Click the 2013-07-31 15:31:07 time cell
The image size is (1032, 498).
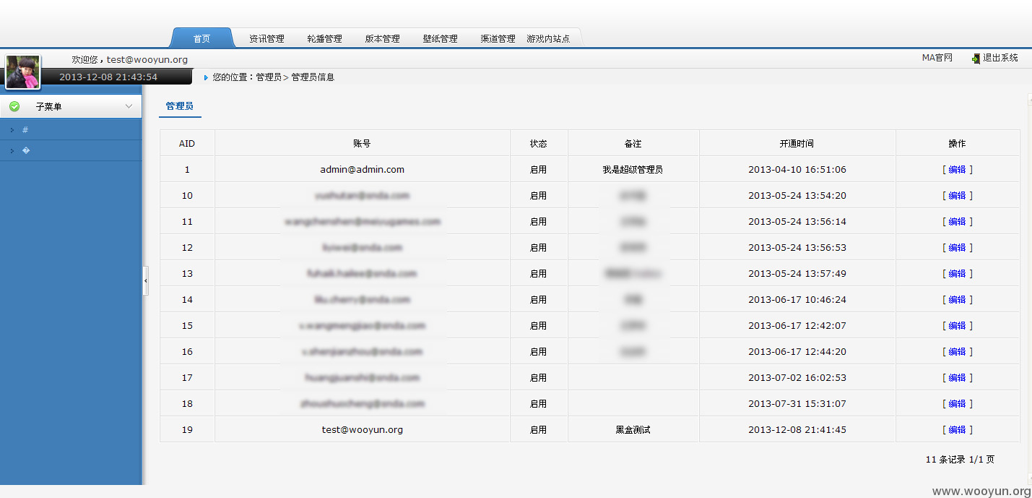coord(797,404)
